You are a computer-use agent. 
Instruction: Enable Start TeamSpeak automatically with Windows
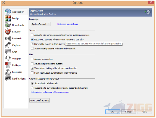tap(32, 73)
